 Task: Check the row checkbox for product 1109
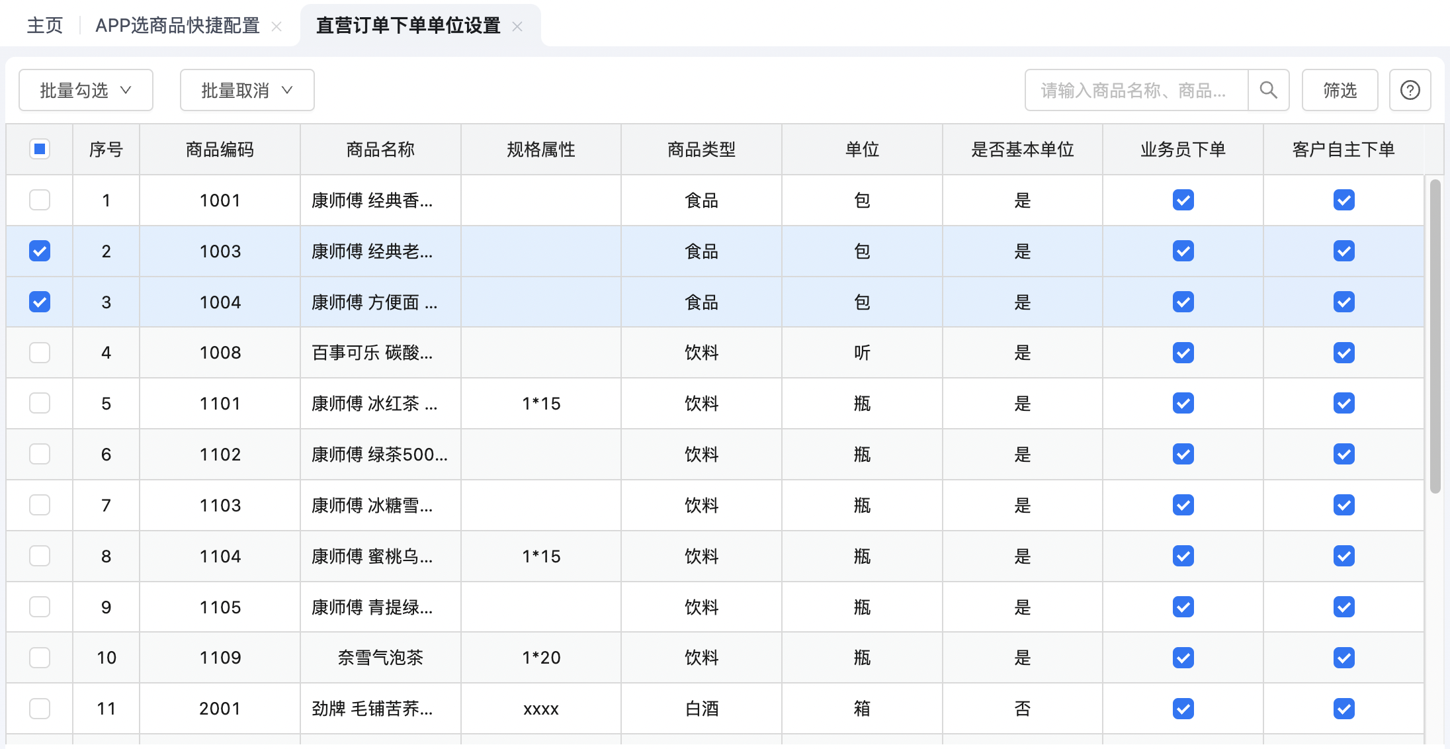coord(40,658)
